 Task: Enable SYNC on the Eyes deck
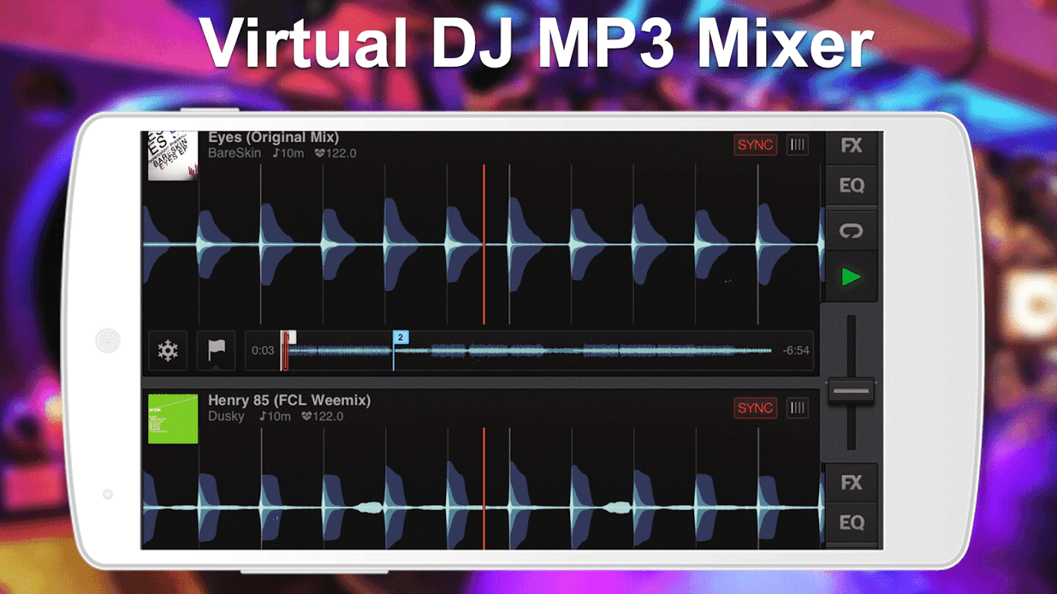pos(755,145)
